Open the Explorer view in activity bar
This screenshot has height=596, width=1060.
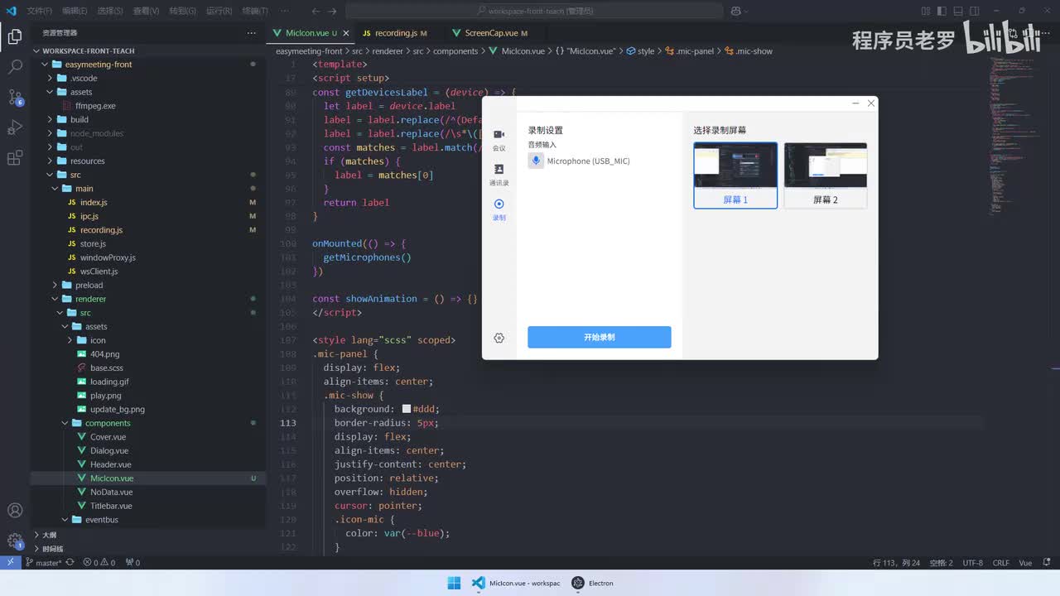[x=15, y=36]
